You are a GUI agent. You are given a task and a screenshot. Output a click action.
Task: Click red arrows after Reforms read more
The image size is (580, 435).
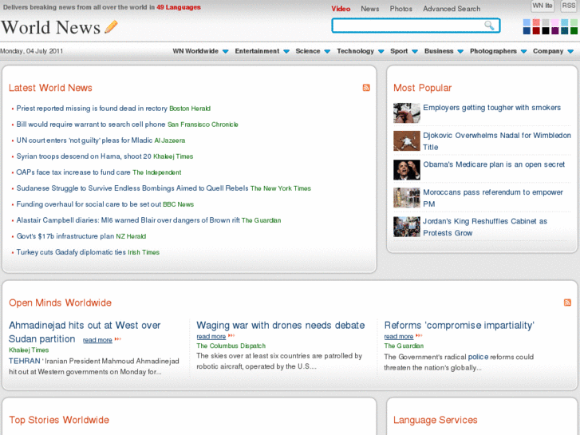(419, 335)
